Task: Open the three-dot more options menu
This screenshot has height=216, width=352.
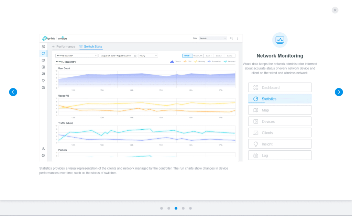Action: click(x=237, y=38)
